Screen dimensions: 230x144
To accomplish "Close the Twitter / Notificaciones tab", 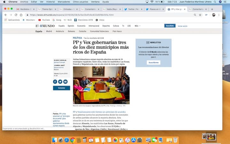I will (x=142, y=9).
